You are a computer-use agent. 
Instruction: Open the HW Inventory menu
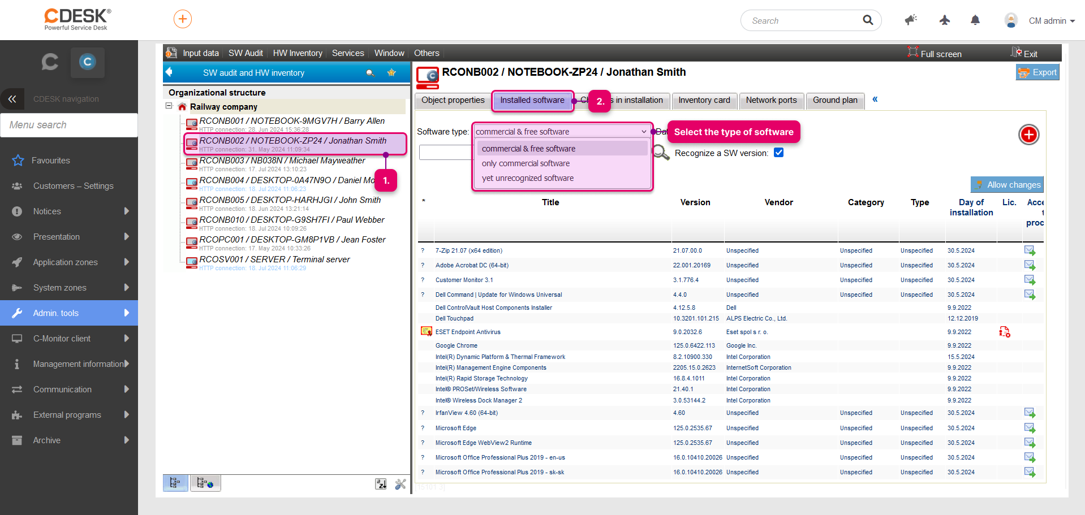(298, 53)
